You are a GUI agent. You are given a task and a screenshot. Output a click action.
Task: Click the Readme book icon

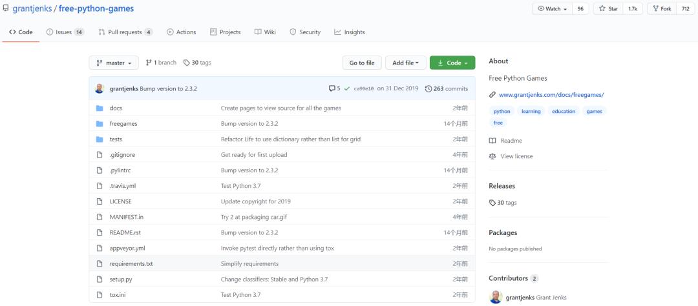(x=492, y=141)
